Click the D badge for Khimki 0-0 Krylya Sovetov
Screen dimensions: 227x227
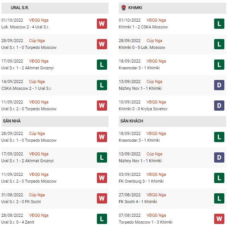tap(219, 105)
